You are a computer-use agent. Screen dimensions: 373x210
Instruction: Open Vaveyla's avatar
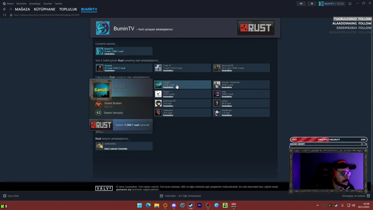[x=100, y=68]
